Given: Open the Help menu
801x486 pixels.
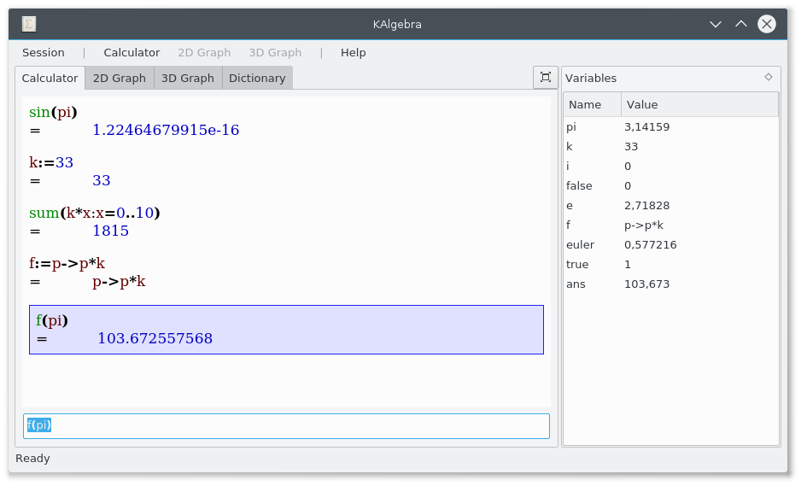Looking at the screenshot, I should click(353, 52).
